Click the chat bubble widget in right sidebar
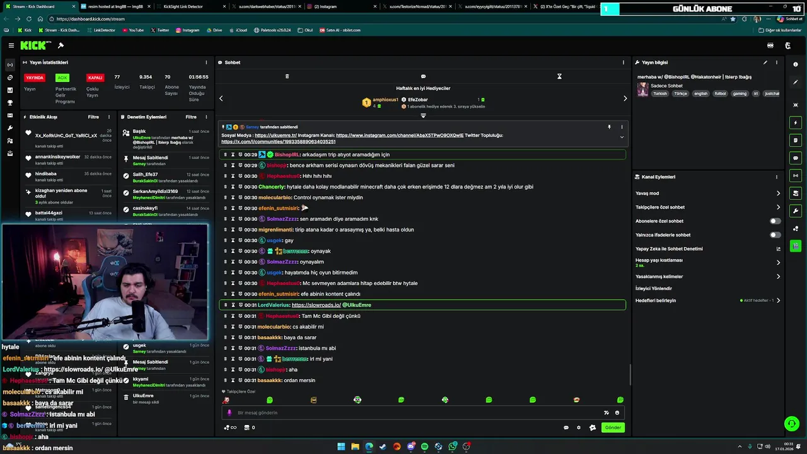The width and height of the screenshot is (807, 454). (796, 158)
